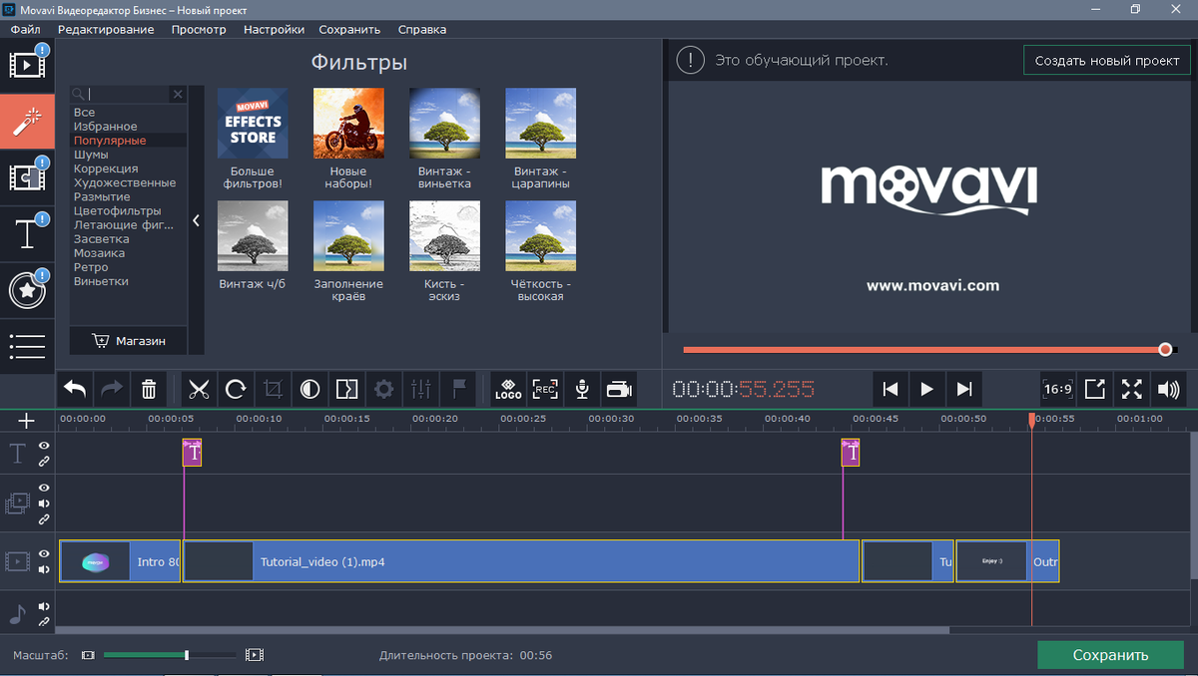Open the Настройки menu
The image size is (1198, 676).
coord(275,29)
